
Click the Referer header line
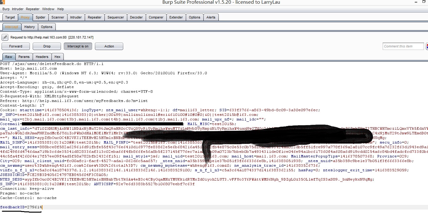[74, 101]
